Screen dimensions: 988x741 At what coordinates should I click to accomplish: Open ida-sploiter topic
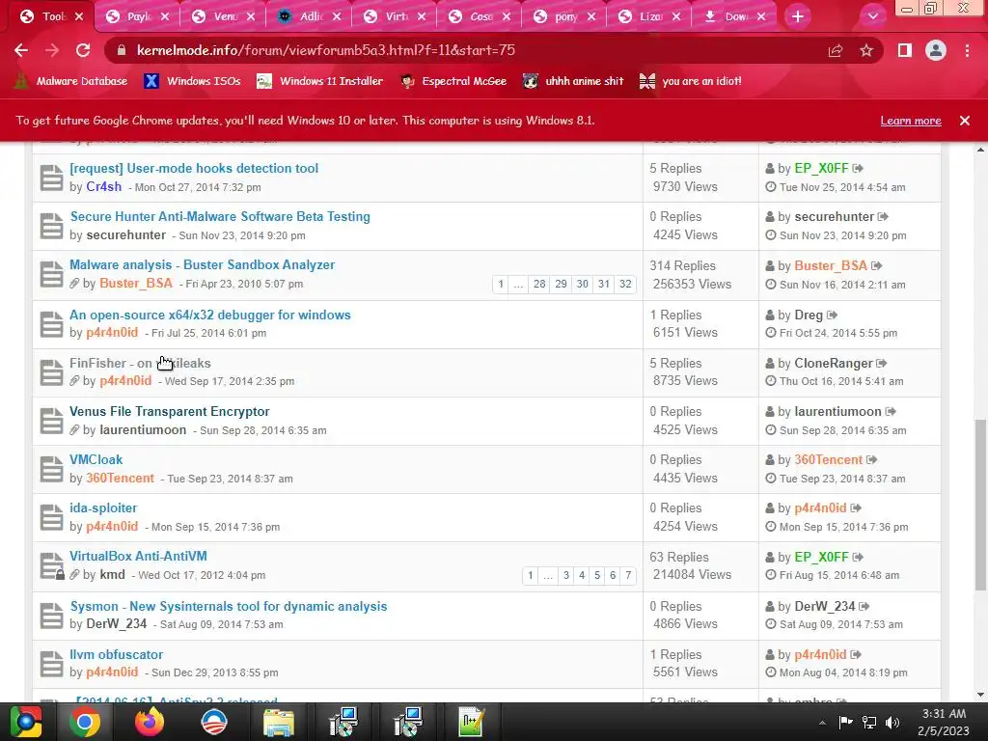pos(103,508)
